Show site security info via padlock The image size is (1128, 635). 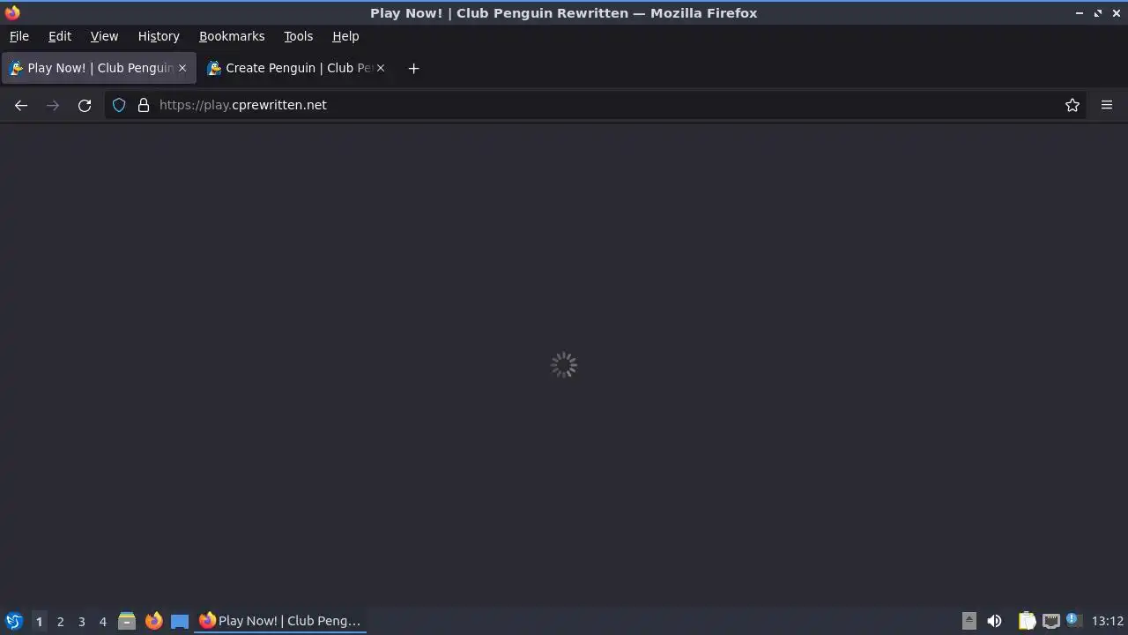coord(144,105)
